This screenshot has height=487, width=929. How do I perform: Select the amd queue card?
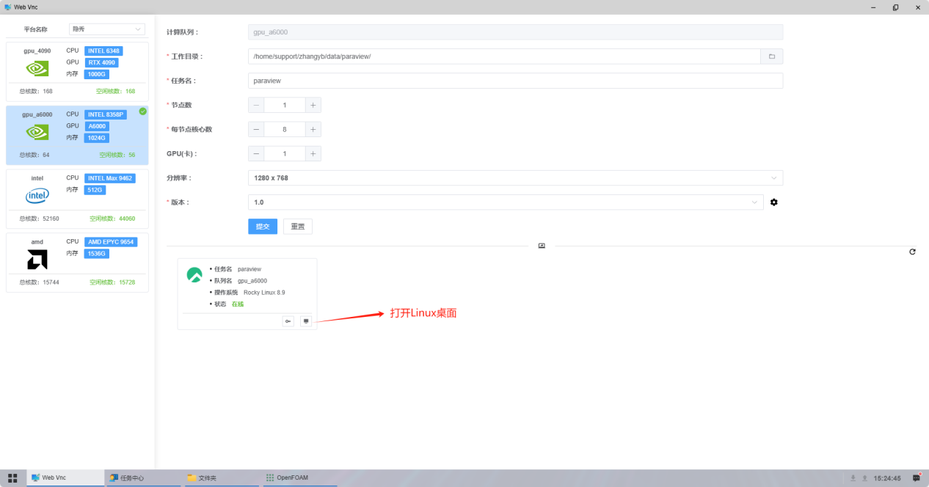77,263
